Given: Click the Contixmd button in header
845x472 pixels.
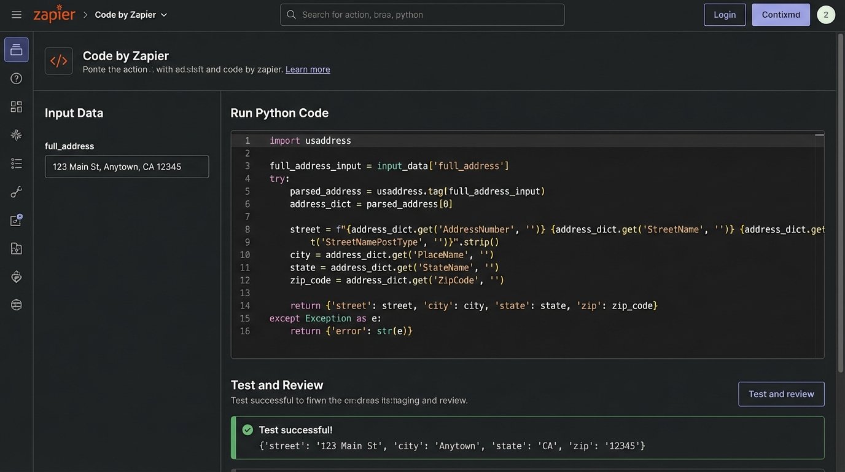Looking at the screenshot, I should coord(781,14).
